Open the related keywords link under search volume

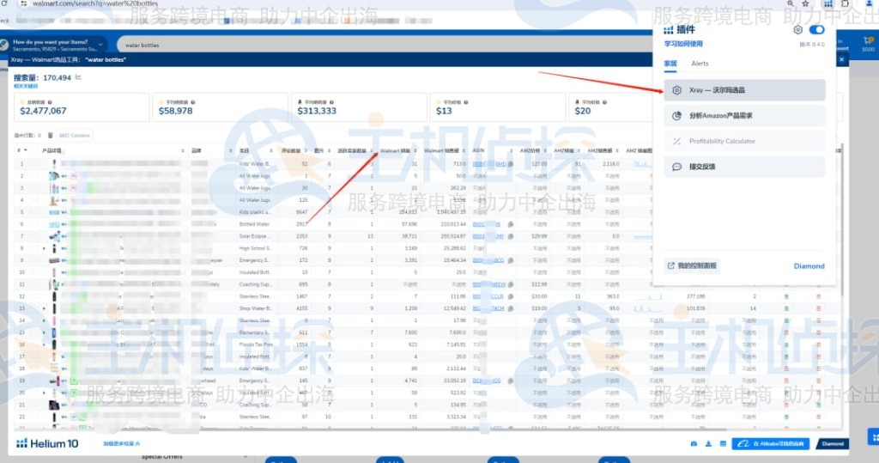pos(26,87)
